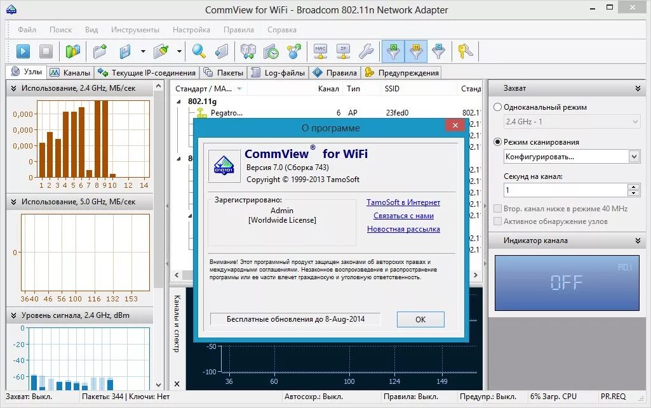Toggle the M management packets funnel filter
Image resolution: width=651 pixels, height=408 pixels.
[x=415, y=51]
